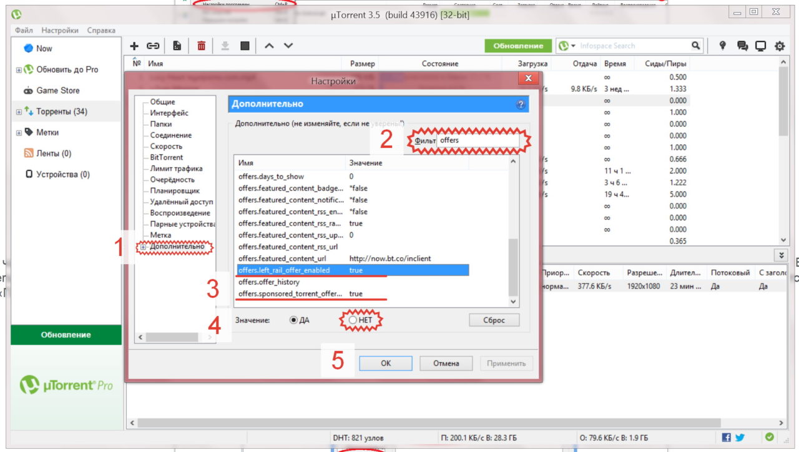Click the Фильтр input field
Image resolution: width=799 pixels, height=452 pixels.
click(x=478, y=141)
